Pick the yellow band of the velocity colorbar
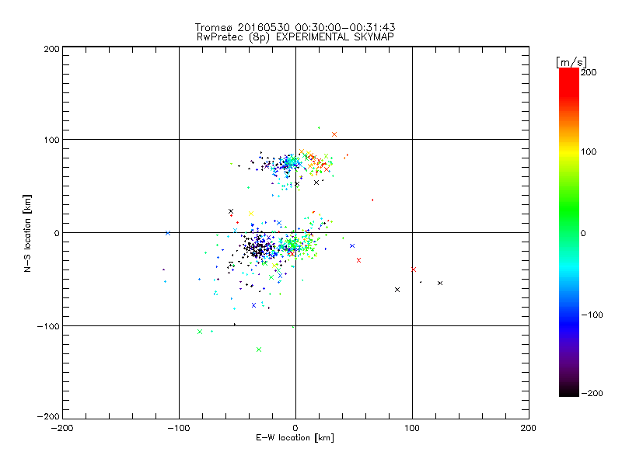Viewport: 622px width, 466px height. [569, 151]
